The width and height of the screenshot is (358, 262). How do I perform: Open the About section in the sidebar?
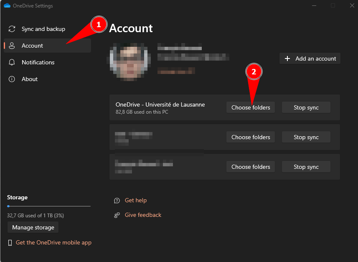pyautogui.click(x=30, y=79)
